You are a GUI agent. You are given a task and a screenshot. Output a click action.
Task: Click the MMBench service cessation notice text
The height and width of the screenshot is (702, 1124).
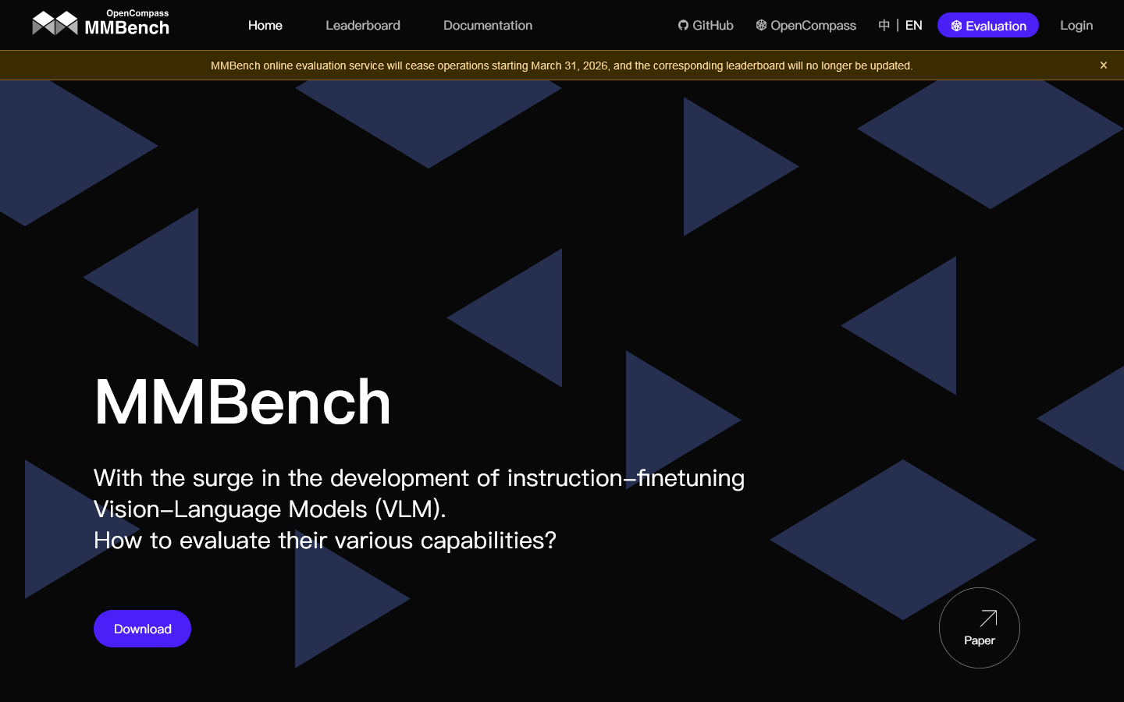point(562,66)
